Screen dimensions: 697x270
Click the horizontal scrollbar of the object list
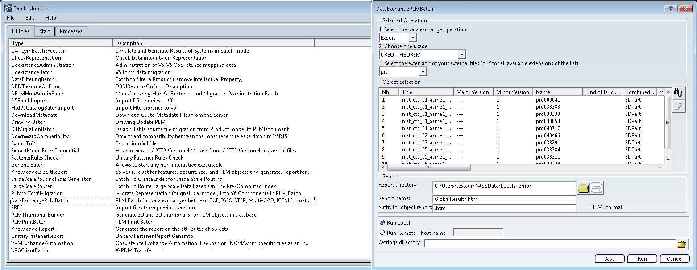click(428, 167)
